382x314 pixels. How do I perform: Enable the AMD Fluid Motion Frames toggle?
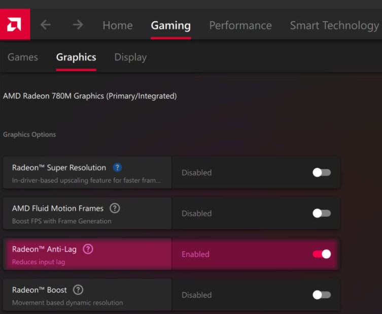point(322,213)
